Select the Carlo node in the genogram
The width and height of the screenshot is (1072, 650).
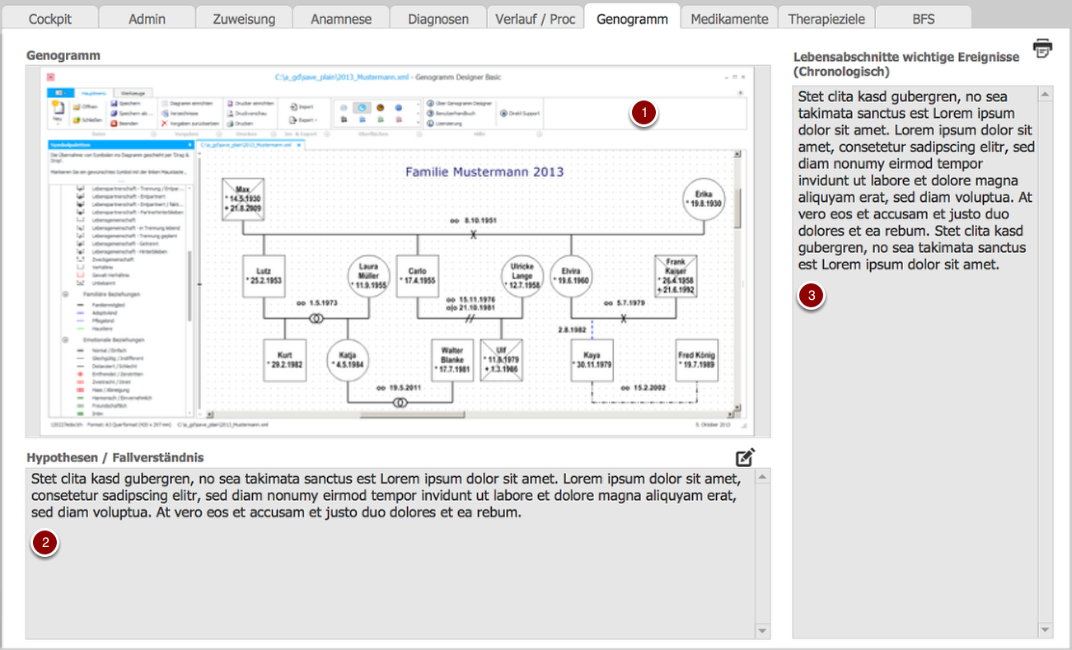pos(417,276)
